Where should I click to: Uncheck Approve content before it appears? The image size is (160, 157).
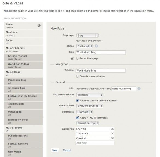pos(77,100)
